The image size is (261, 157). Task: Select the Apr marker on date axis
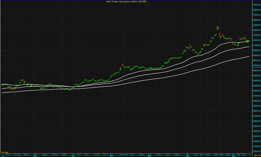point(188,156)
